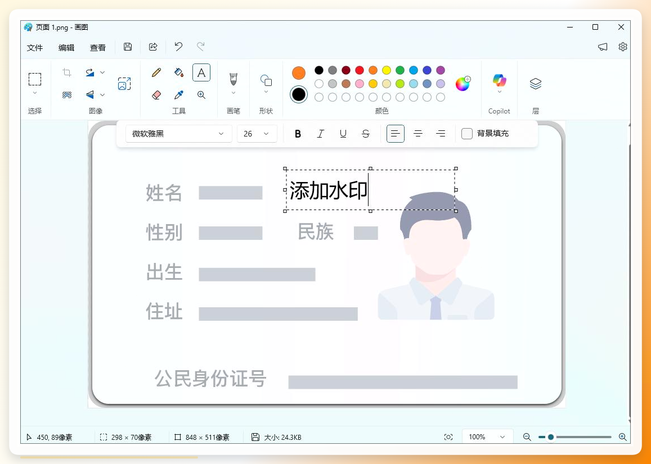651x464 pixels.
Task: Open the Settings gear
Action: (623, 47)
